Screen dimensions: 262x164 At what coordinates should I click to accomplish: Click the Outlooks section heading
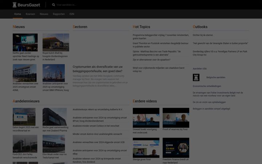[x=200, y=27]
